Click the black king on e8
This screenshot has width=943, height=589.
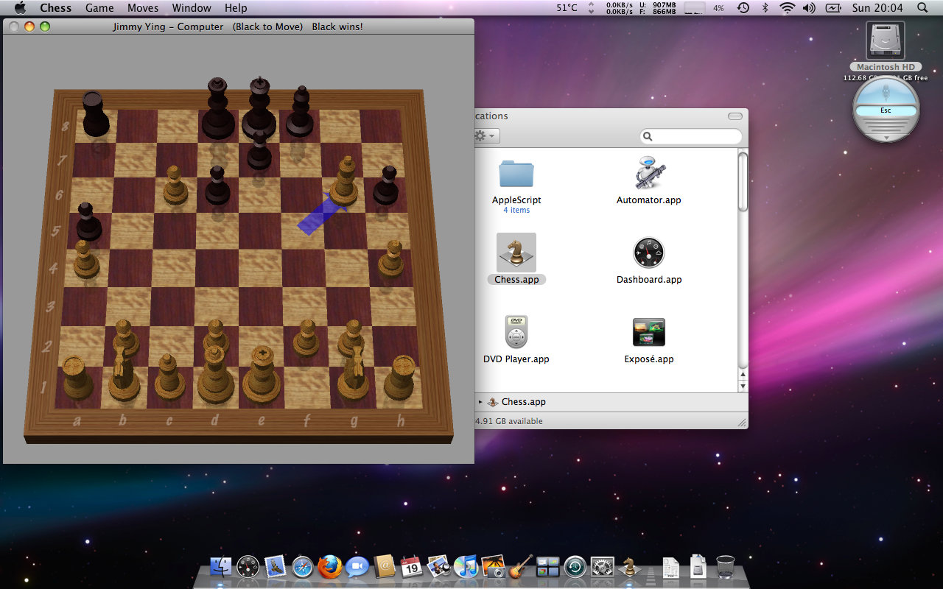pos(259,110)
